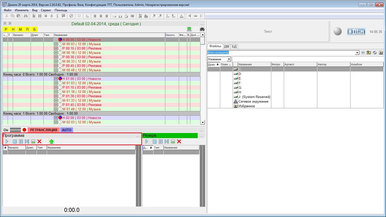Click the speech-bubble comment toolbar icon

coord(63,16)
